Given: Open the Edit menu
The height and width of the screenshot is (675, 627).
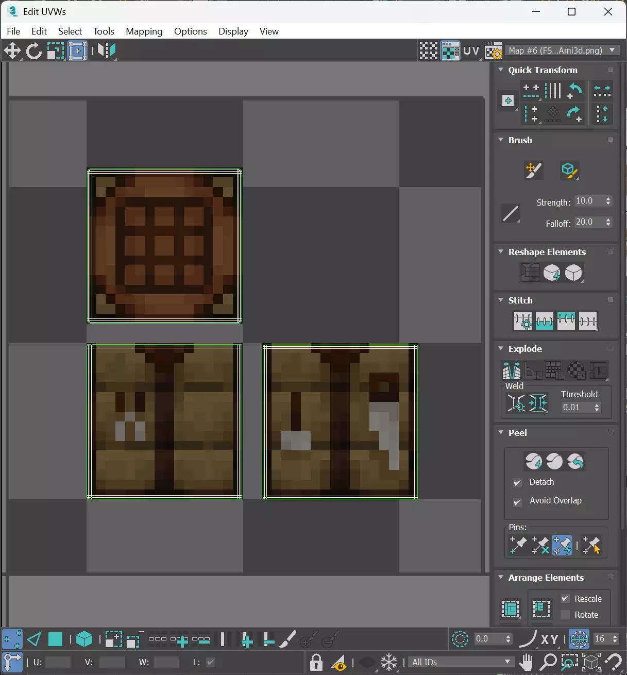Looking at the screenshot, I should 39,31.
